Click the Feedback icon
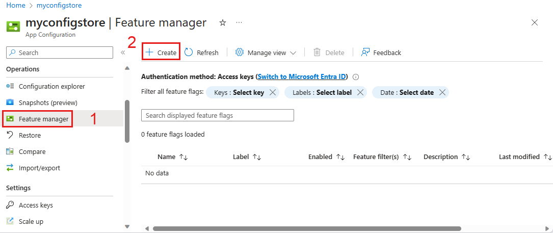Viewport: 553px width, 233px height. pos(365,53)
